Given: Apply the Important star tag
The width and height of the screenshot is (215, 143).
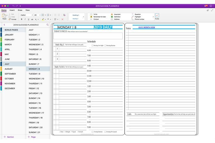Looking at the screenshot, I should (x=116, y=14).
